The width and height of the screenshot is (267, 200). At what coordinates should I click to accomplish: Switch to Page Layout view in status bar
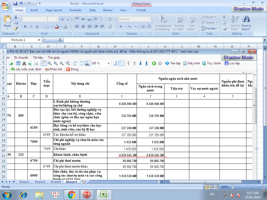[x=211, y=187]
